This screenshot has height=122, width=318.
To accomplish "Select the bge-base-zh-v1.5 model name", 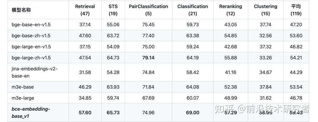I will point(31,36).
